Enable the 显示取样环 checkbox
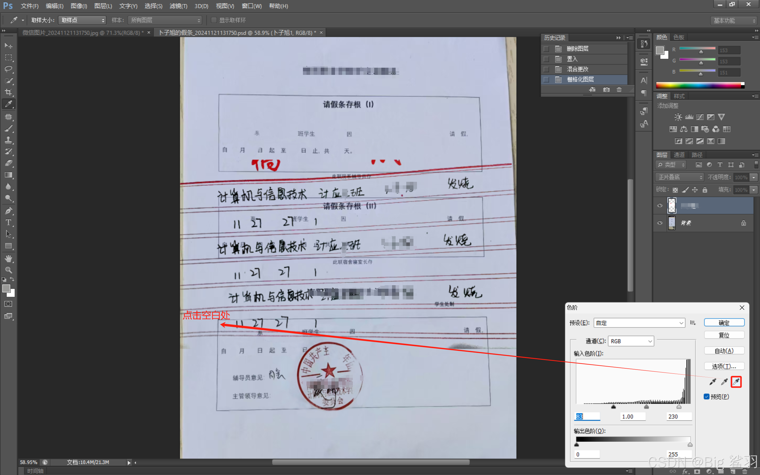The height and width of the screenshot is (475, 760). pos(214,20)
